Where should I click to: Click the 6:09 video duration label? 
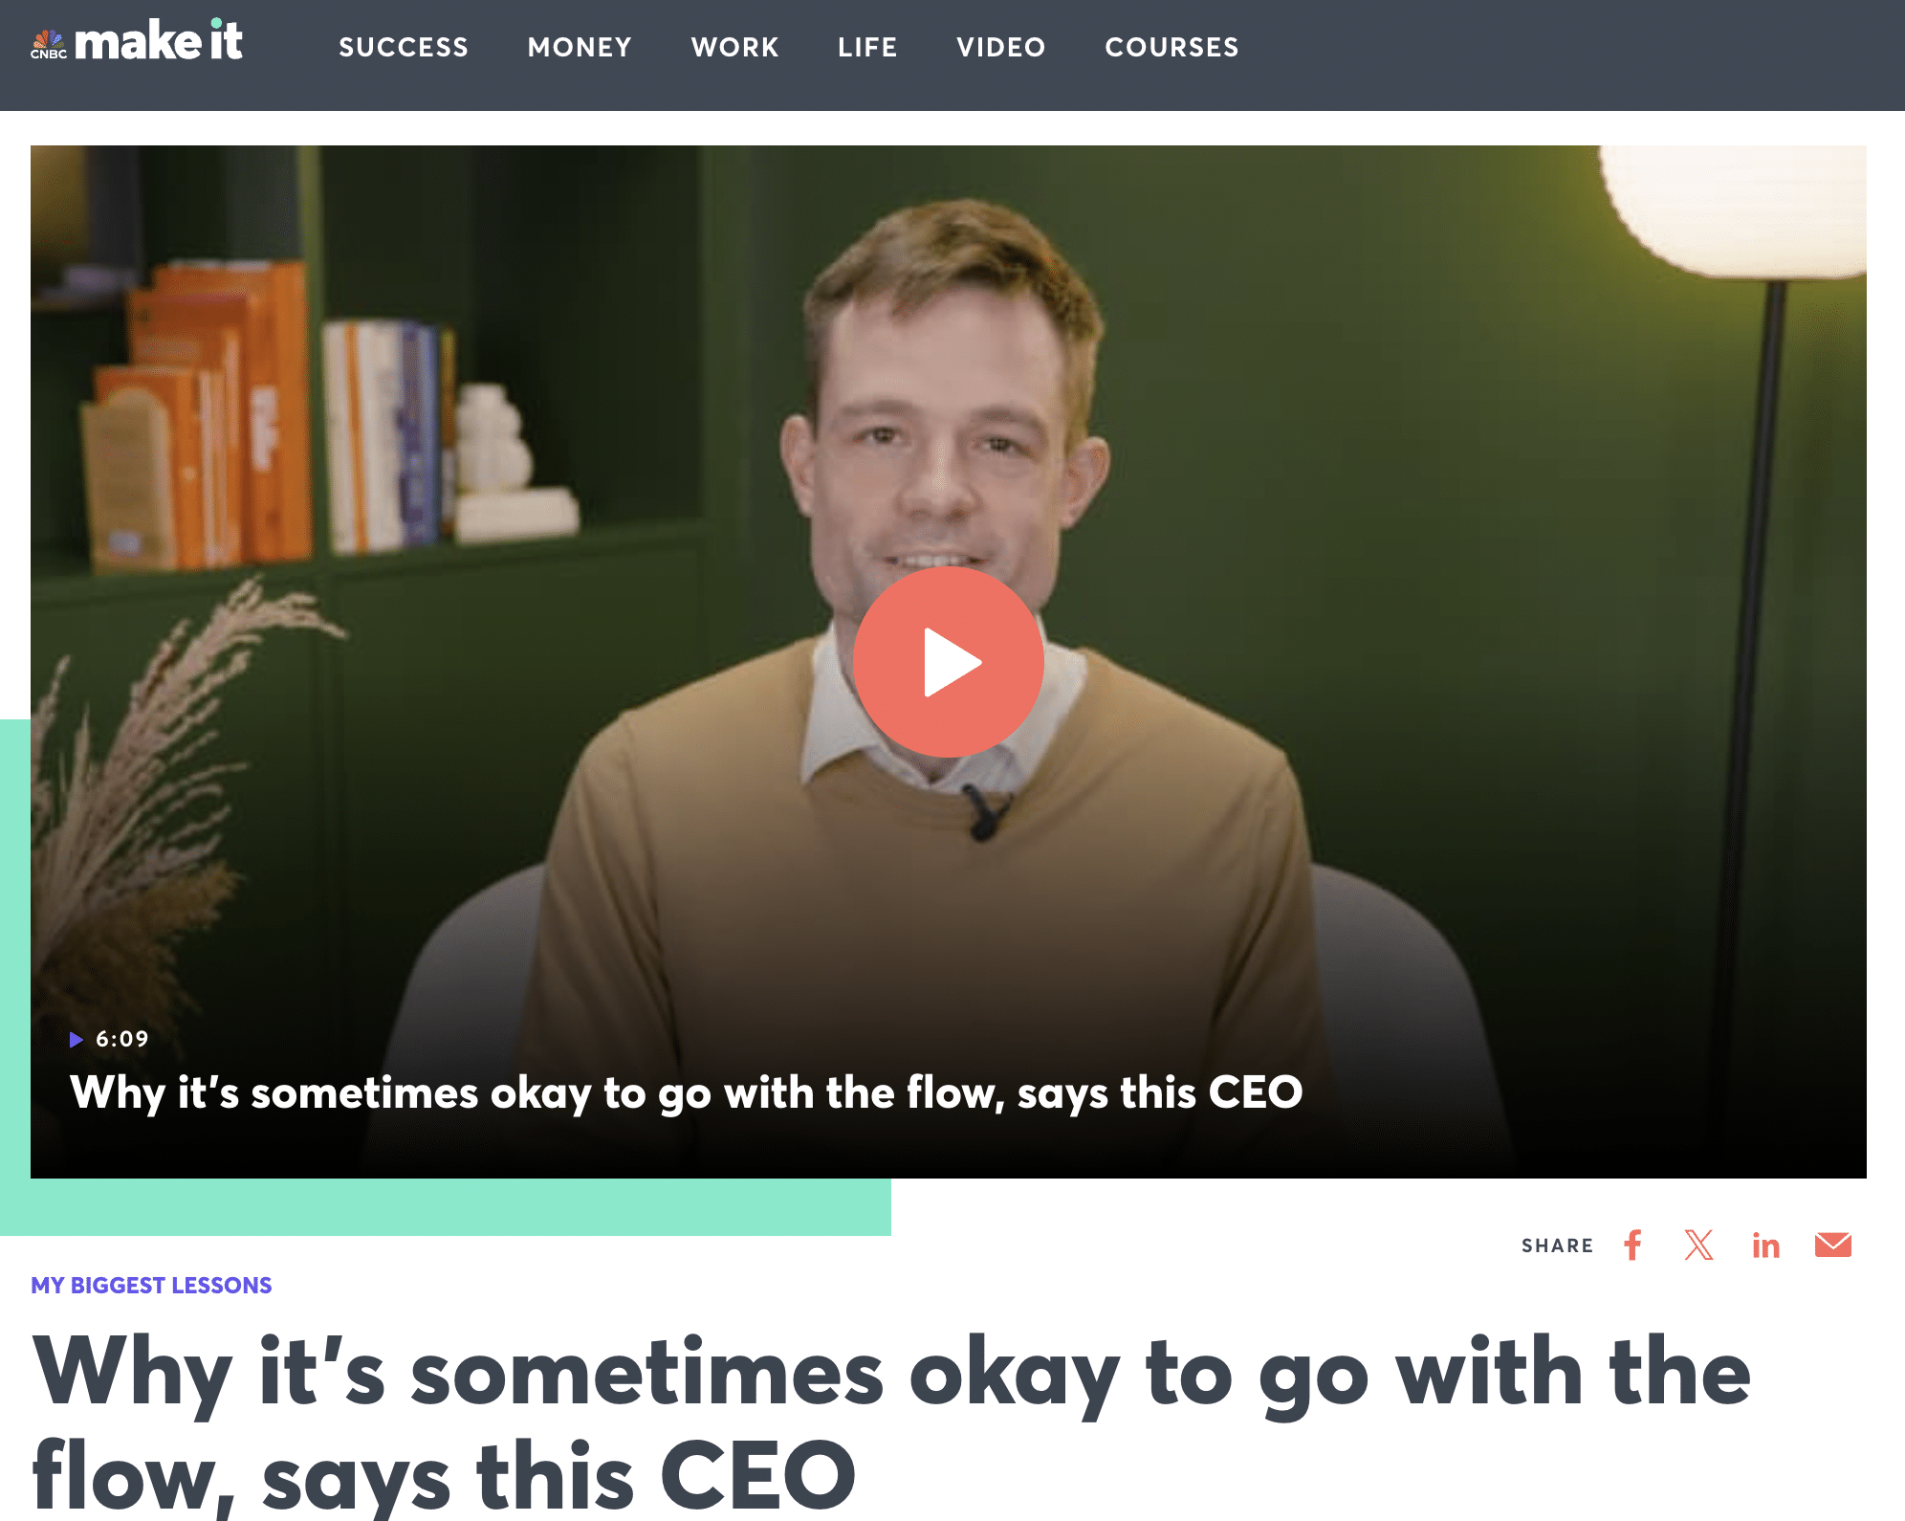coord(122,1039)
